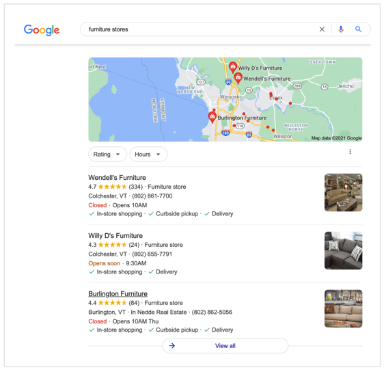This screenshot has width=384, height=372.
Task: Click the (84) reviews count
Action: pyautogui.click(x=134, y=303)
